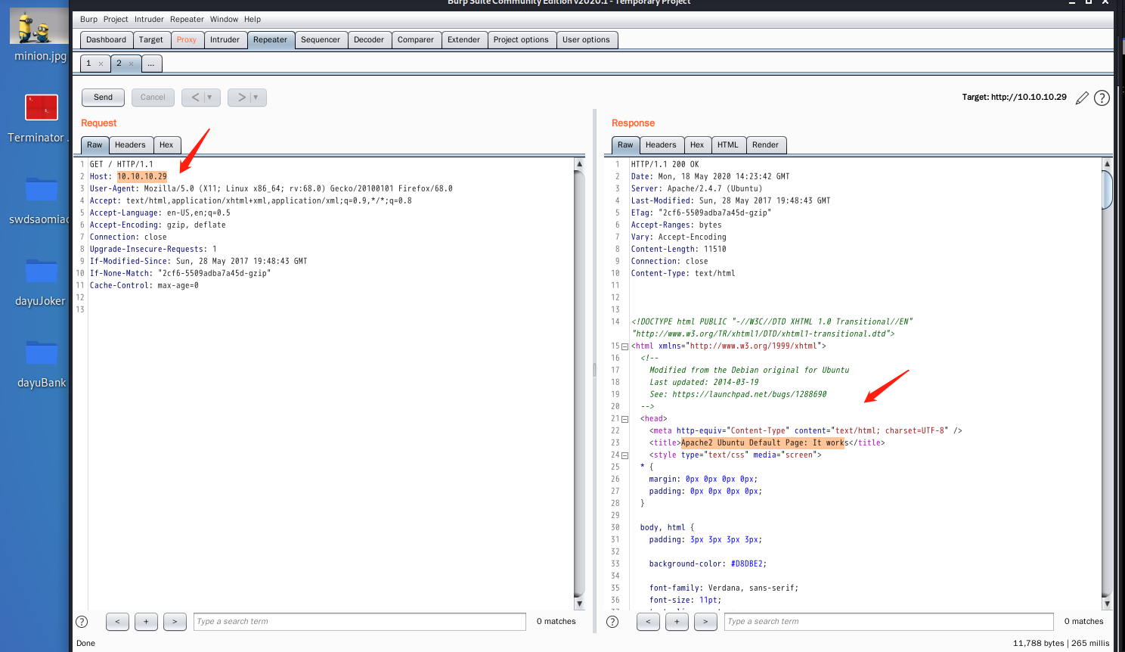
Task: Open the Burp menu
Action: point(88,20)
